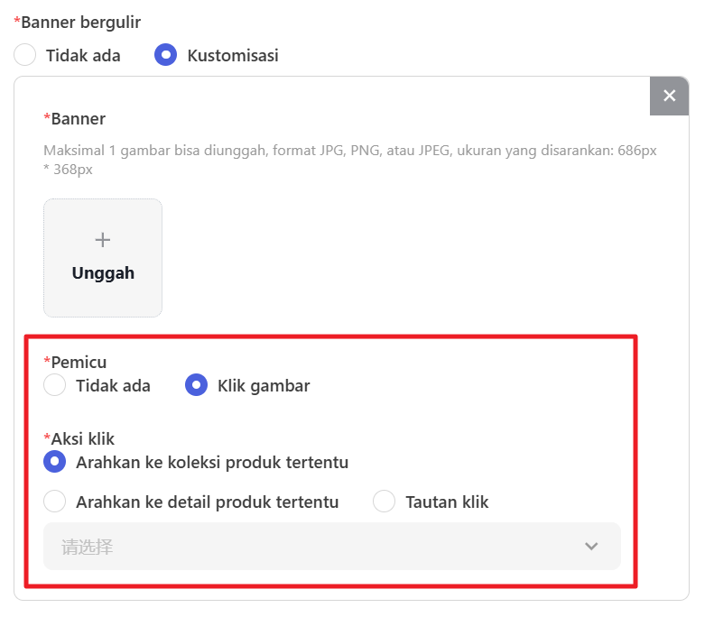Click the "Aksi klik" field label

84,438
